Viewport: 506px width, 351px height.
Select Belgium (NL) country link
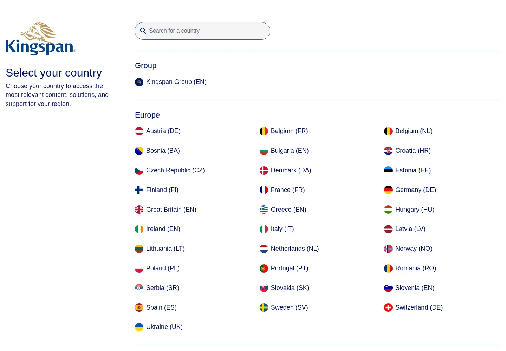[408, 131]
